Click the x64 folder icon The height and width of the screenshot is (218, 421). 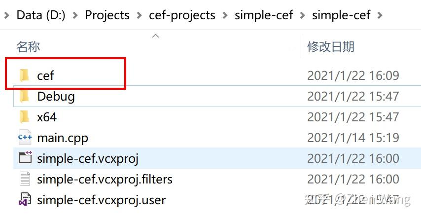point(24,117)
